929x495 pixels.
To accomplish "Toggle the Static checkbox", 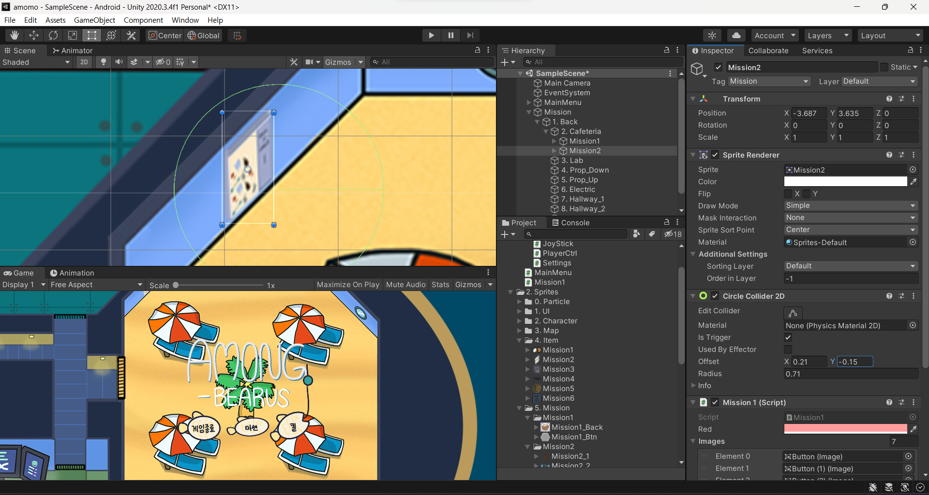I will (884, 67).
